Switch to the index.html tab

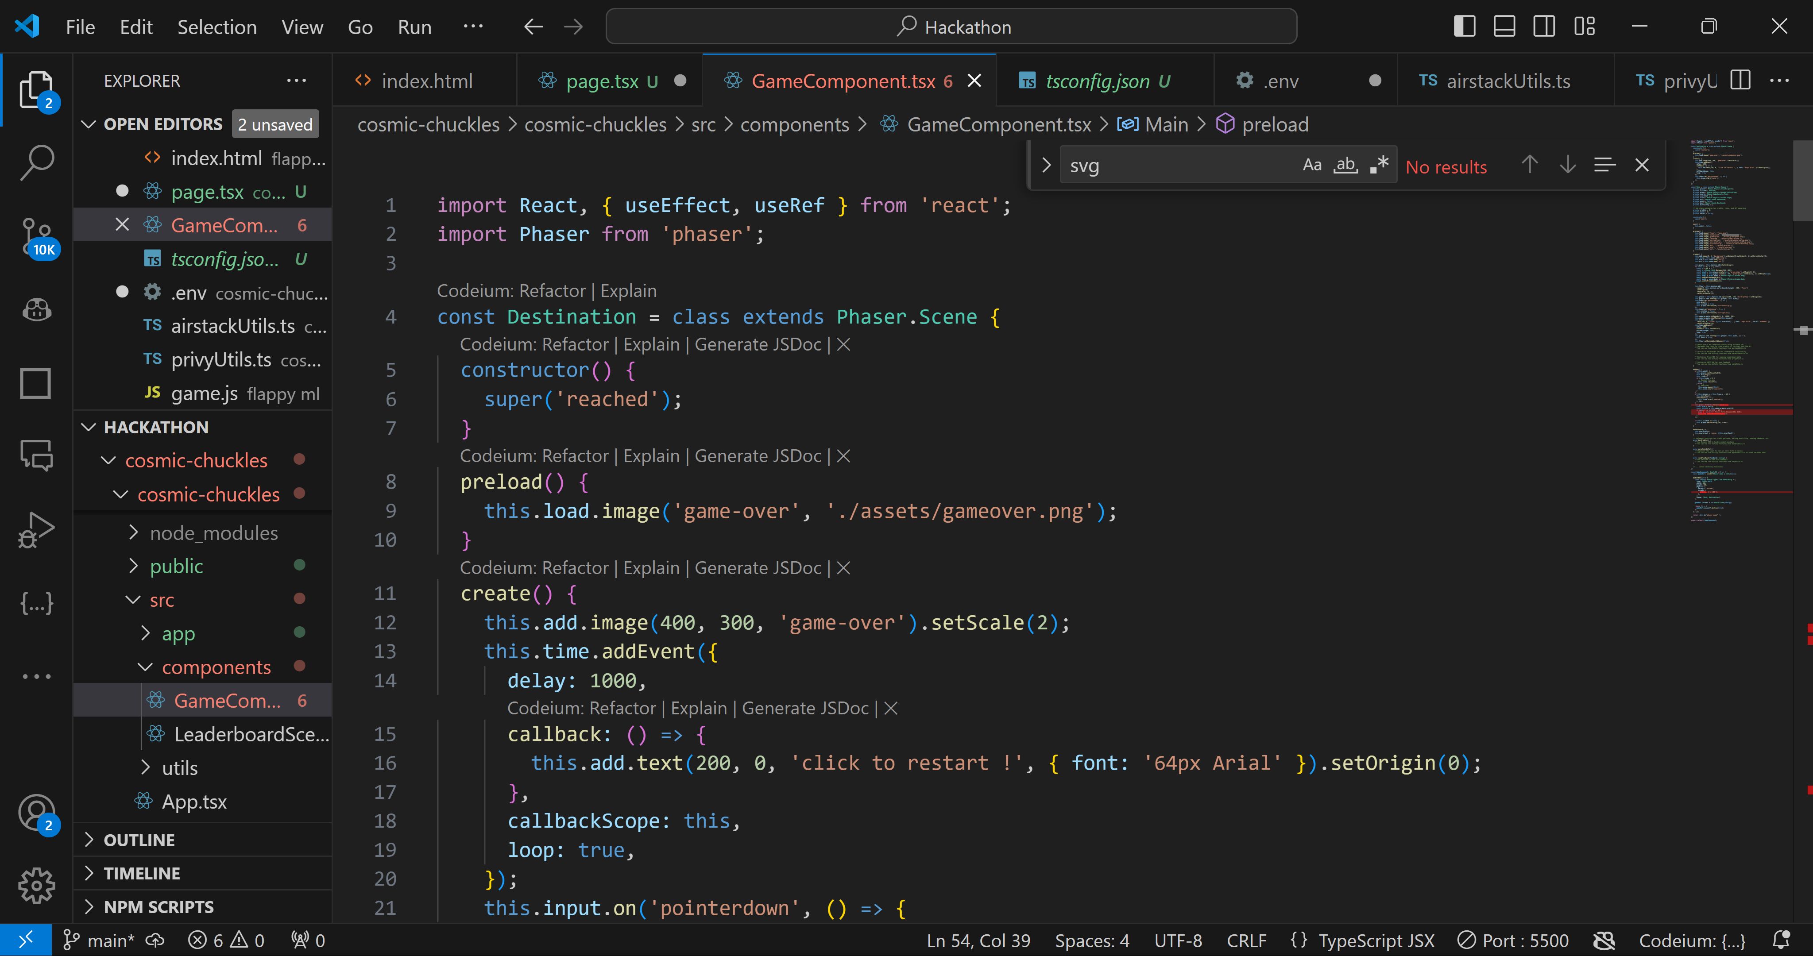click(x=425, y=80)
